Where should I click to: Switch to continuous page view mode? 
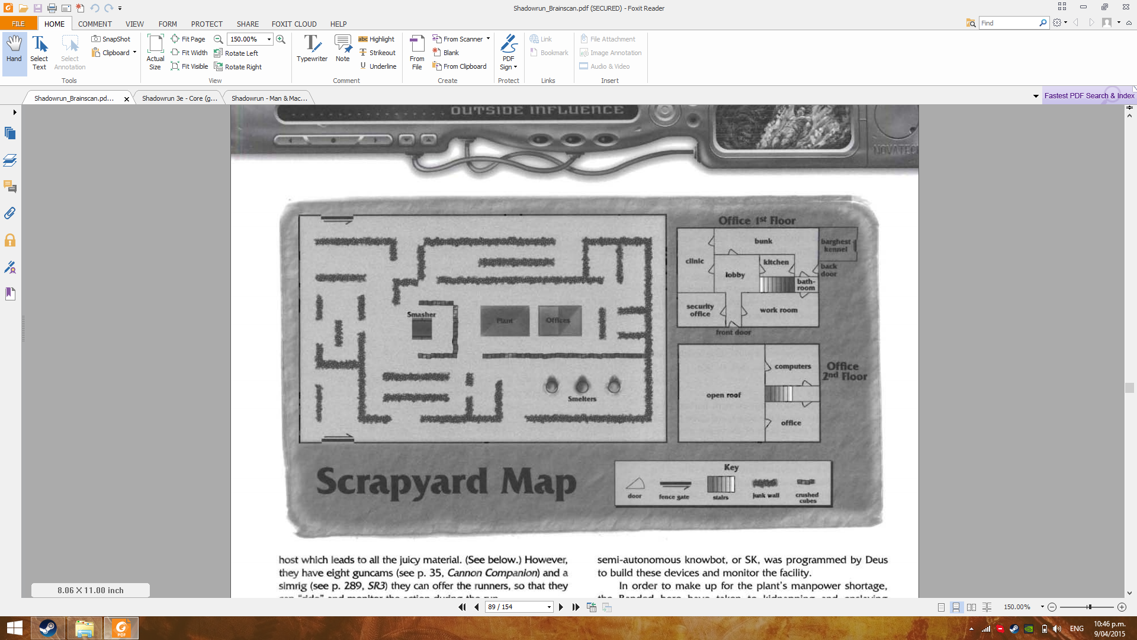956,607
